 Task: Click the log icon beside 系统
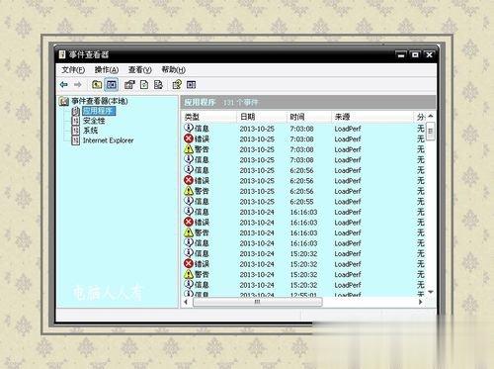(x=76, y=131)
